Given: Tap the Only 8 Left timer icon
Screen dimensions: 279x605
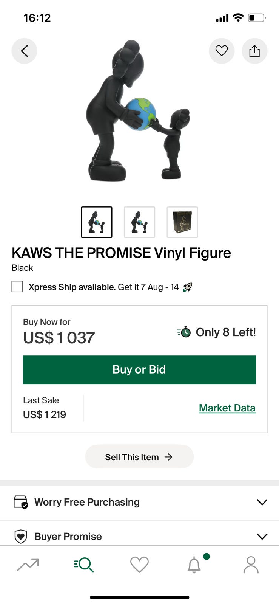Looking at the screenshot, I should pyautogui.click(x=184, y=332).
